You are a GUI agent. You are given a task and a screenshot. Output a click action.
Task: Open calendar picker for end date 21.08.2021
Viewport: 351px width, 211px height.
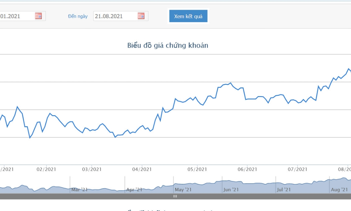pyautogui.click(x=141, y=16)
